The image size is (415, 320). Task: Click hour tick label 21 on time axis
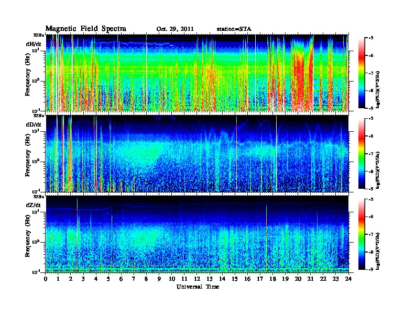click(x=310, y=279)
